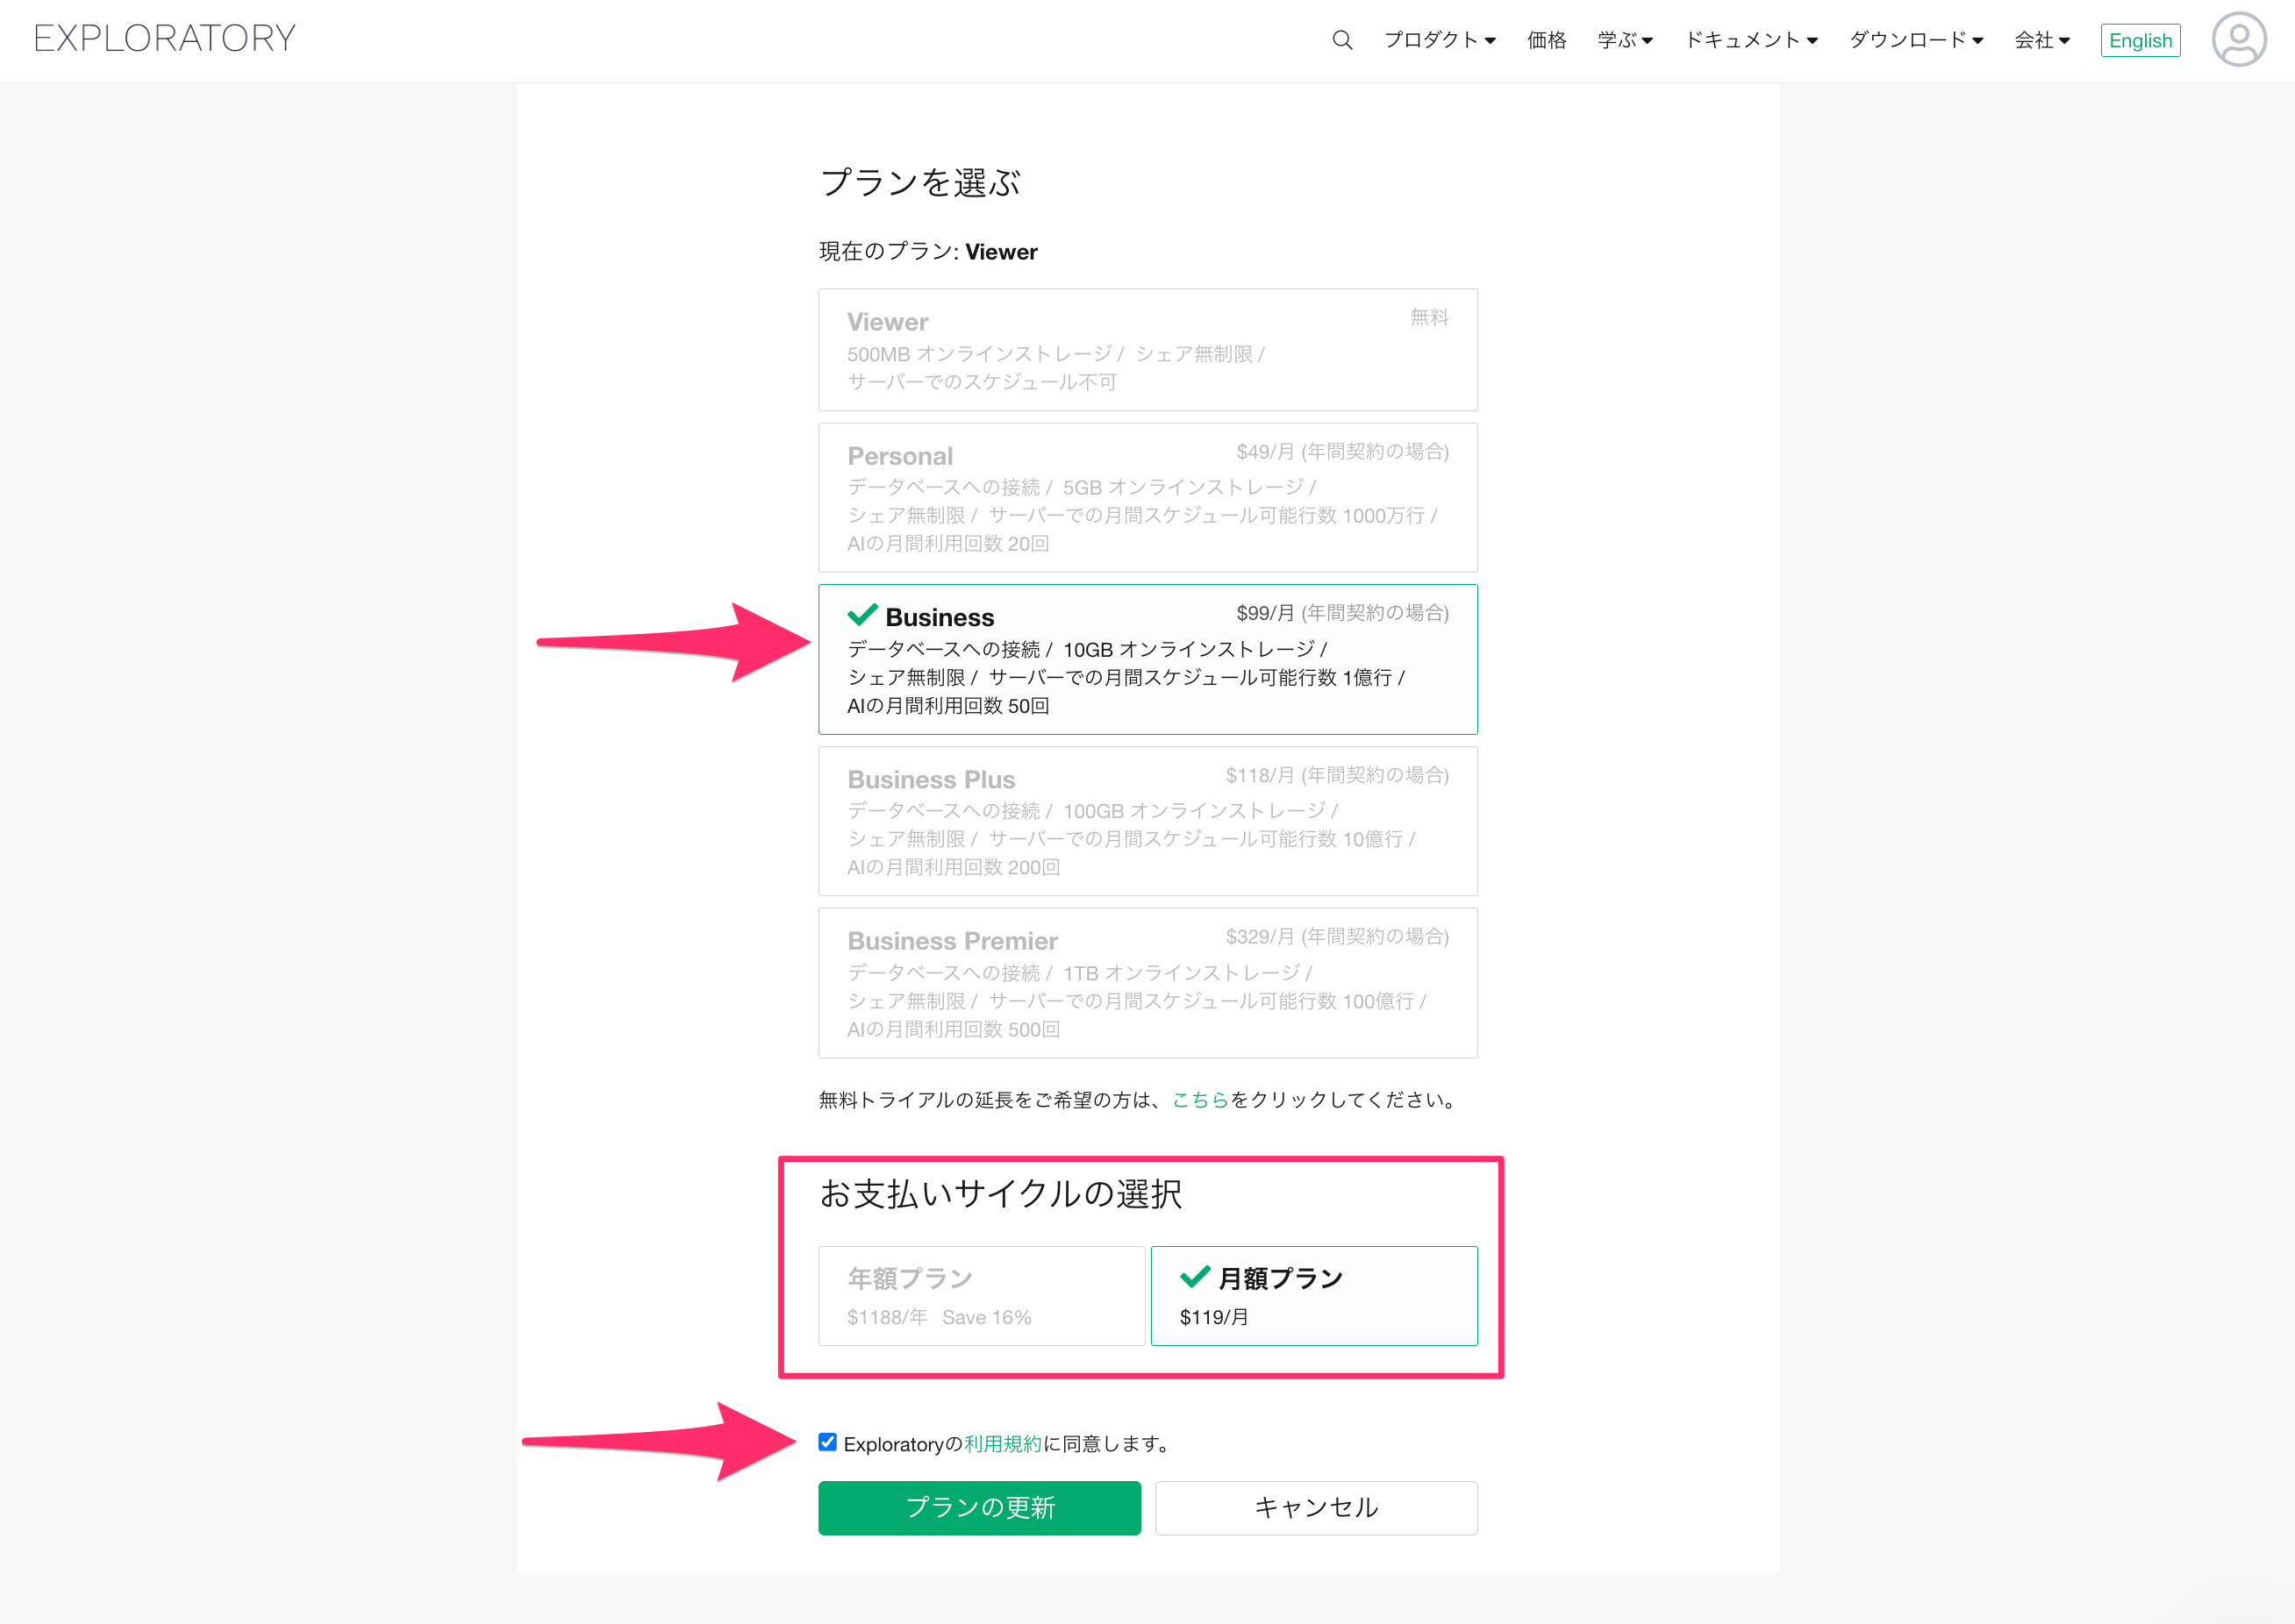2295x1624 pixels.
Task: Click the こちら trial extension link
Action: [1198, 1100]
